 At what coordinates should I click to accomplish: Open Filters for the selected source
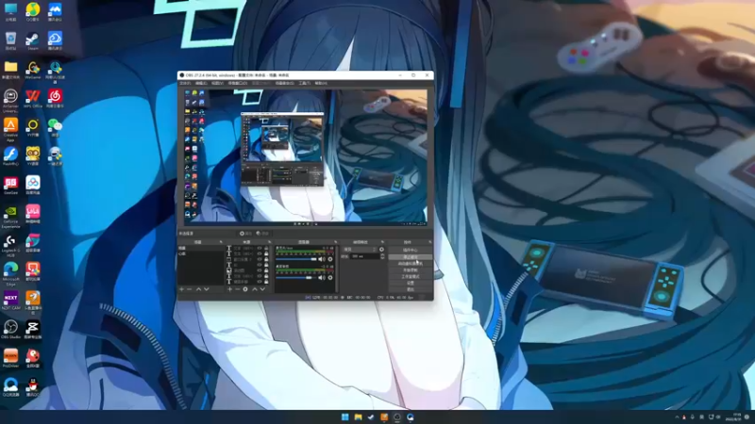pyautogui.click(x=262, y=233)
